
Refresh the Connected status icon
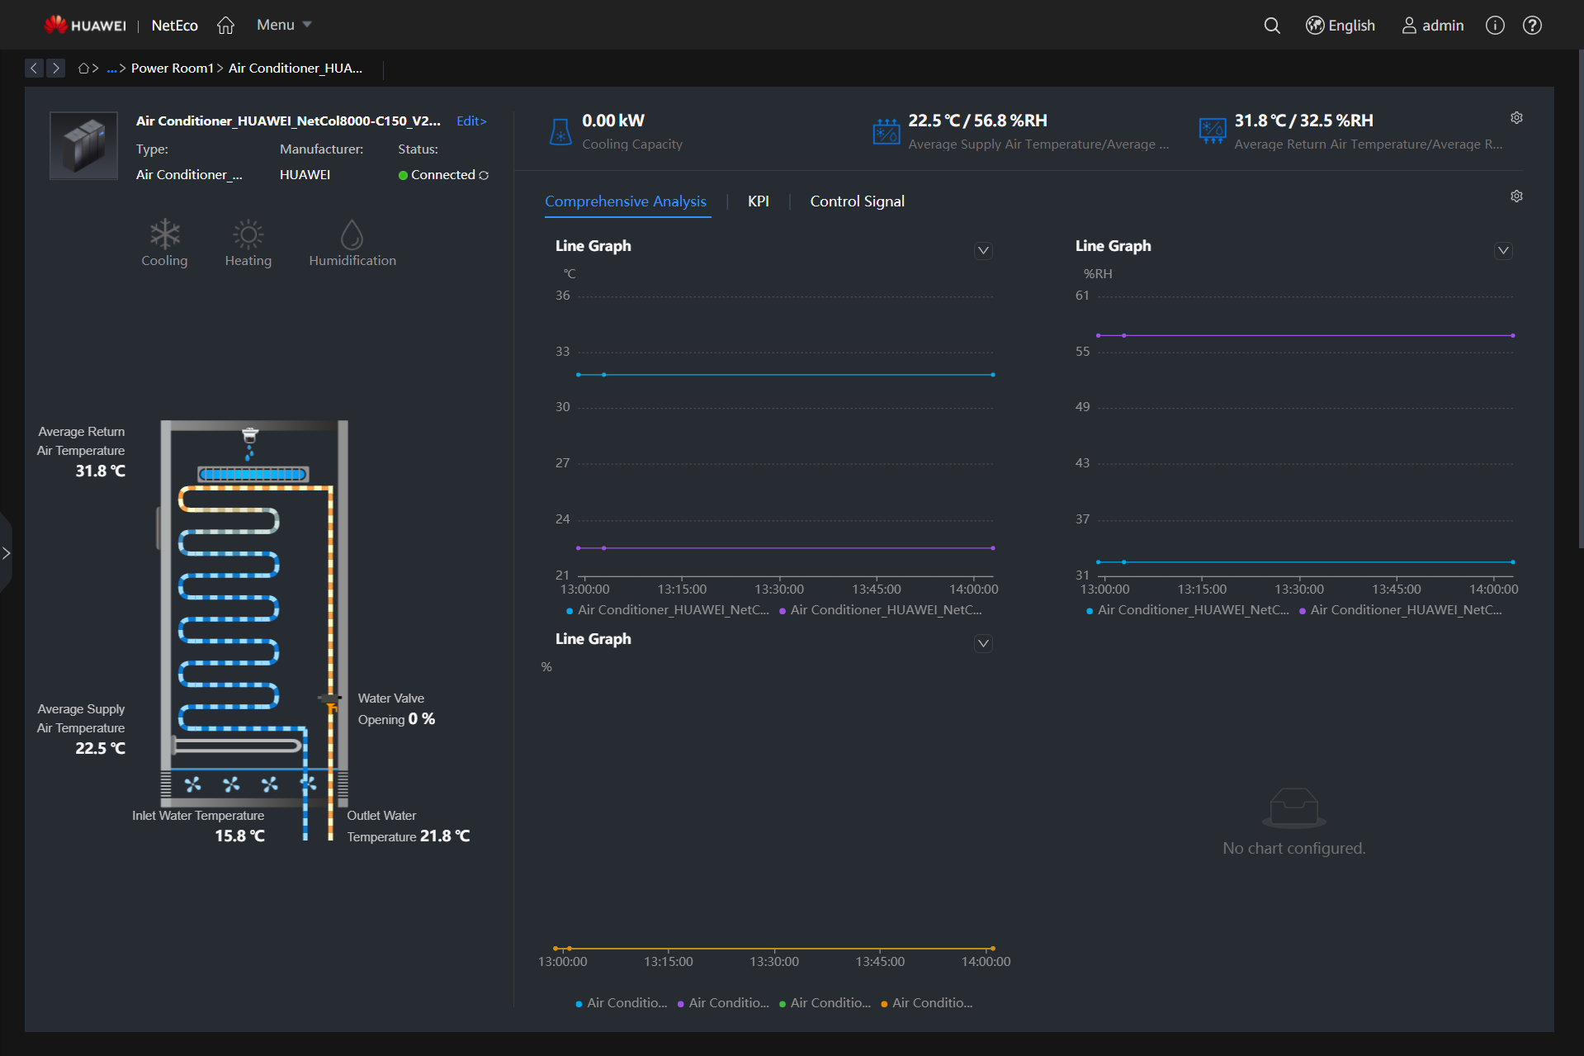click(x=484, y=175)
